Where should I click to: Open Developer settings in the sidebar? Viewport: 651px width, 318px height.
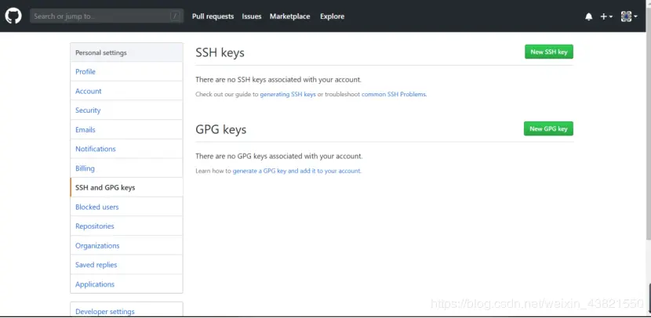coord(126,310)
